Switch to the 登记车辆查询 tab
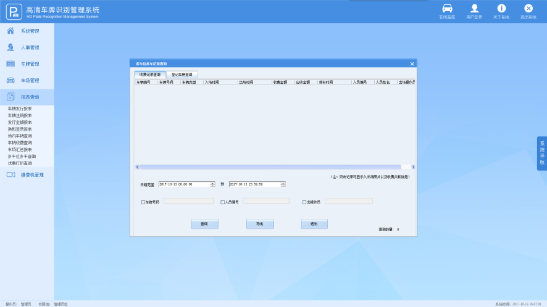This screenshot has width=547, height=307. click(x=182, y=75)
